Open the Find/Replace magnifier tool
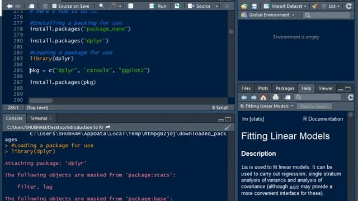Viewport: 358px width, 201px height. tap(102, 6)
